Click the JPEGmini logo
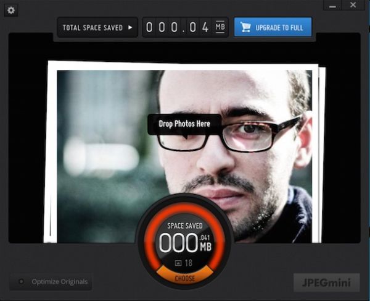Image resolution: width=370 pixels, height=301 pixels. (326, 282)
